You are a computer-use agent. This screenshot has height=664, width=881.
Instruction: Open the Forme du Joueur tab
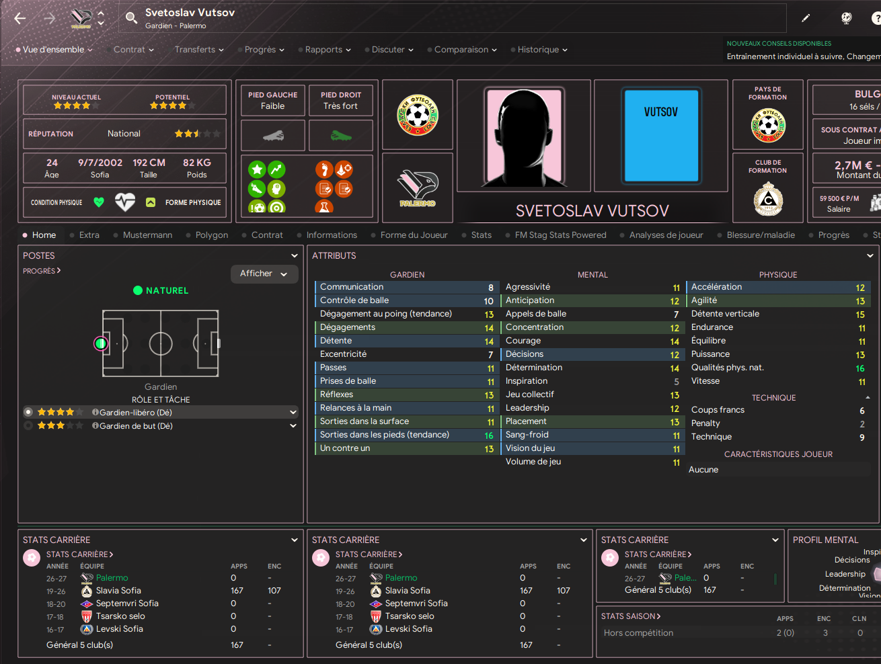(414, 235)
